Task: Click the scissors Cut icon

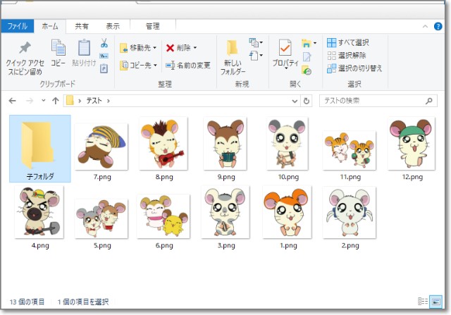Action: point(104,43)
